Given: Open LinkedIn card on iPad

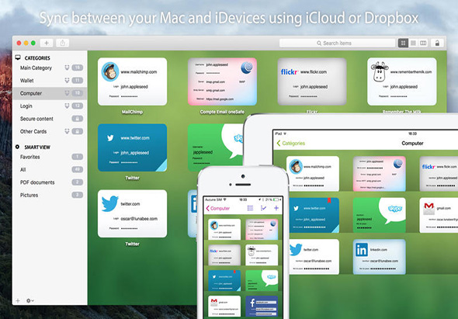Looking at the screenshot, I should [379, 257].
